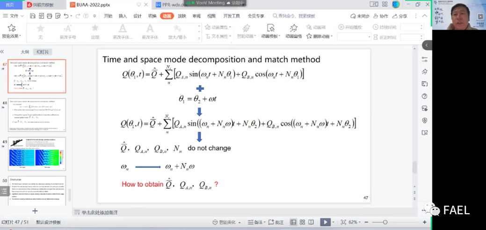486x230 pixels.
Task: Click the Save icon in quick toolbar
Action: [x=33, y=16]
